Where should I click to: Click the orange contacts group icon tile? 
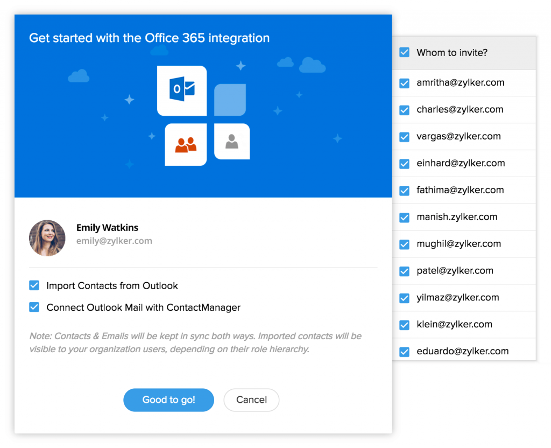pyautogui.click(x=186, y=144)
